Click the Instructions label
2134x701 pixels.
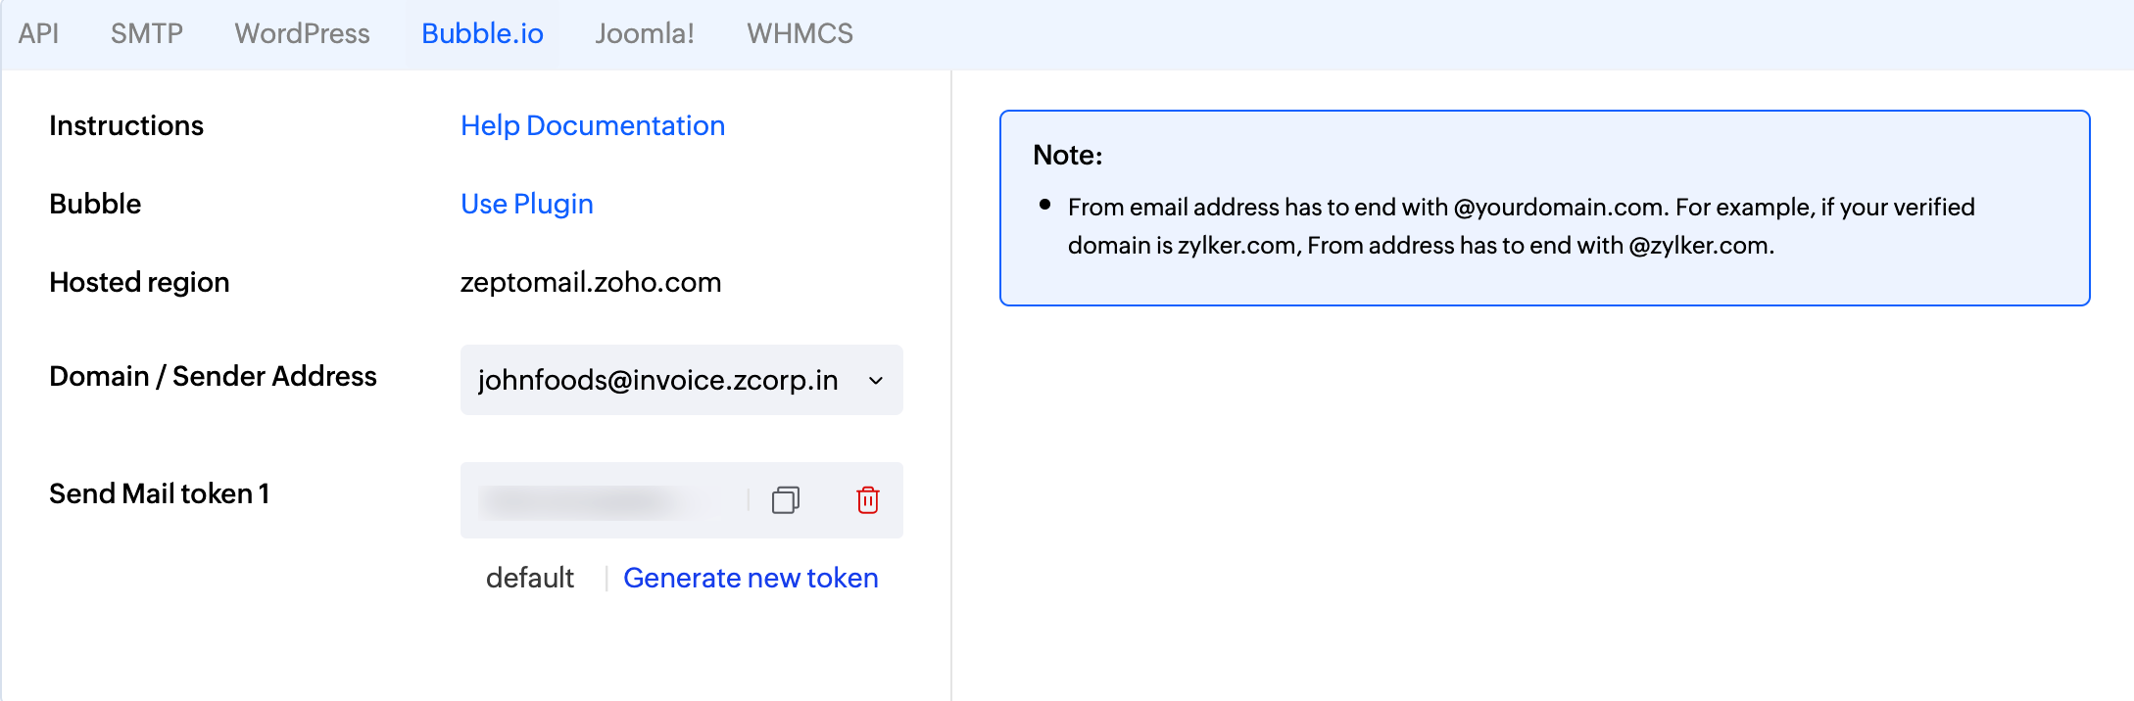126,125
